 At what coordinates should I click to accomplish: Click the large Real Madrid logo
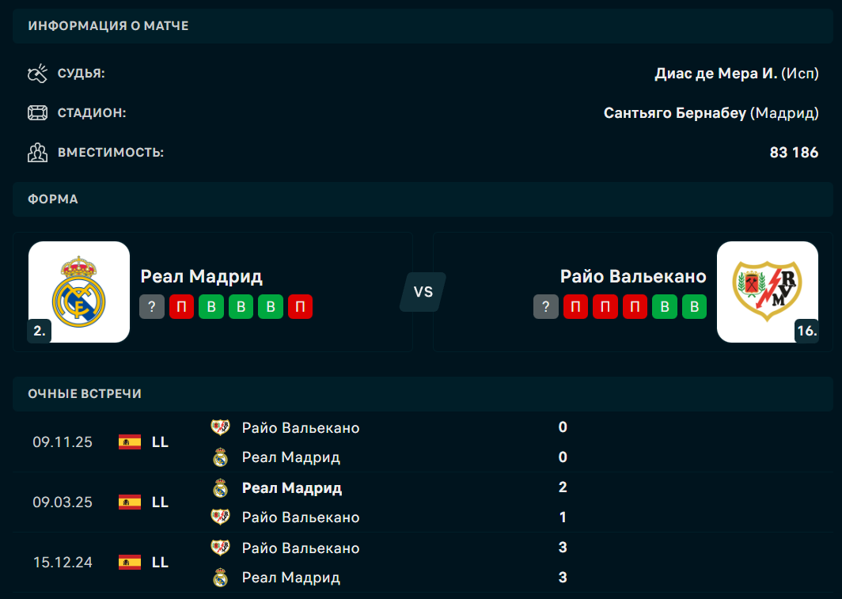tap(79, 291)
